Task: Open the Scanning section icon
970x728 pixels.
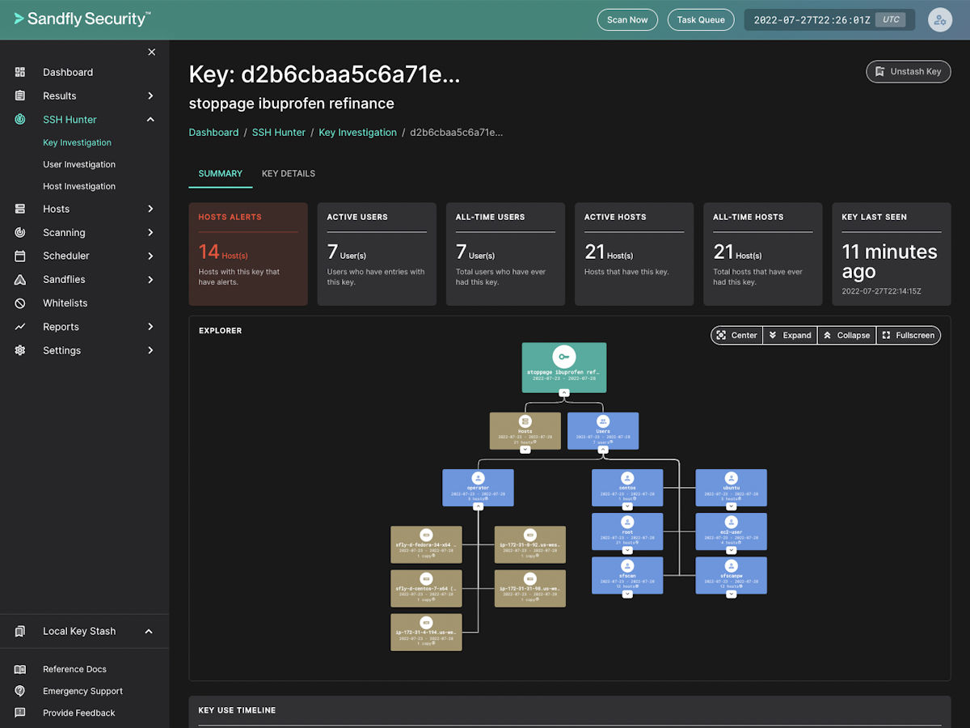Action: pyautogui.click(x=20, y=232)
